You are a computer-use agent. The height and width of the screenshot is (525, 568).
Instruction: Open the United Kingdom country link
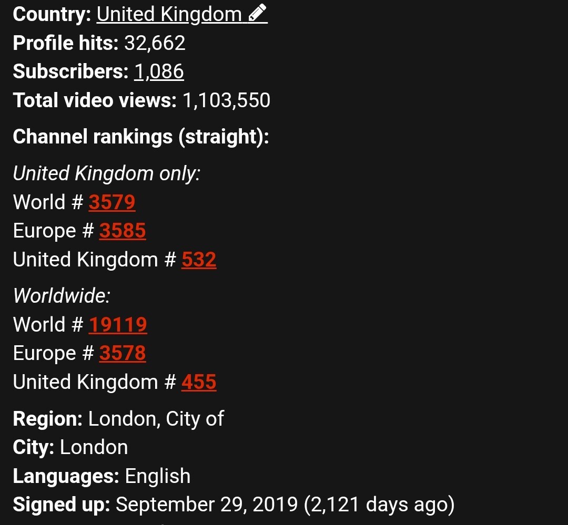click(x=169, y=15)
